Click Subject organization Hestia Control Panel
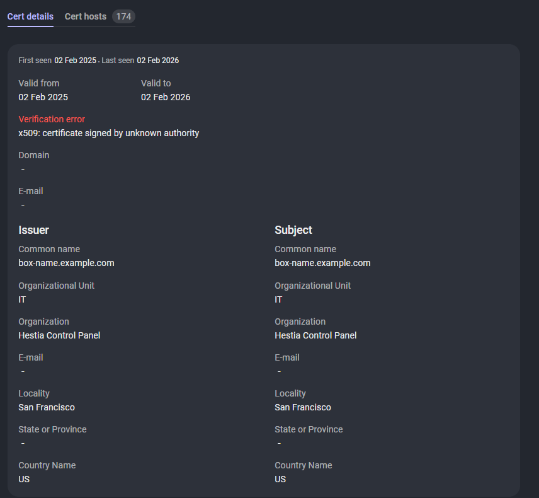This screenshot has height=498, width=539. tap(315, 335)
